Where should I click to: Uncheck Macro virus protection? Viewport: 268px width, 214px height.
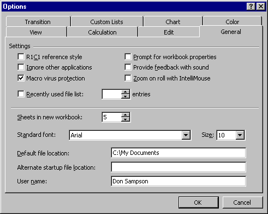[21, 78]
